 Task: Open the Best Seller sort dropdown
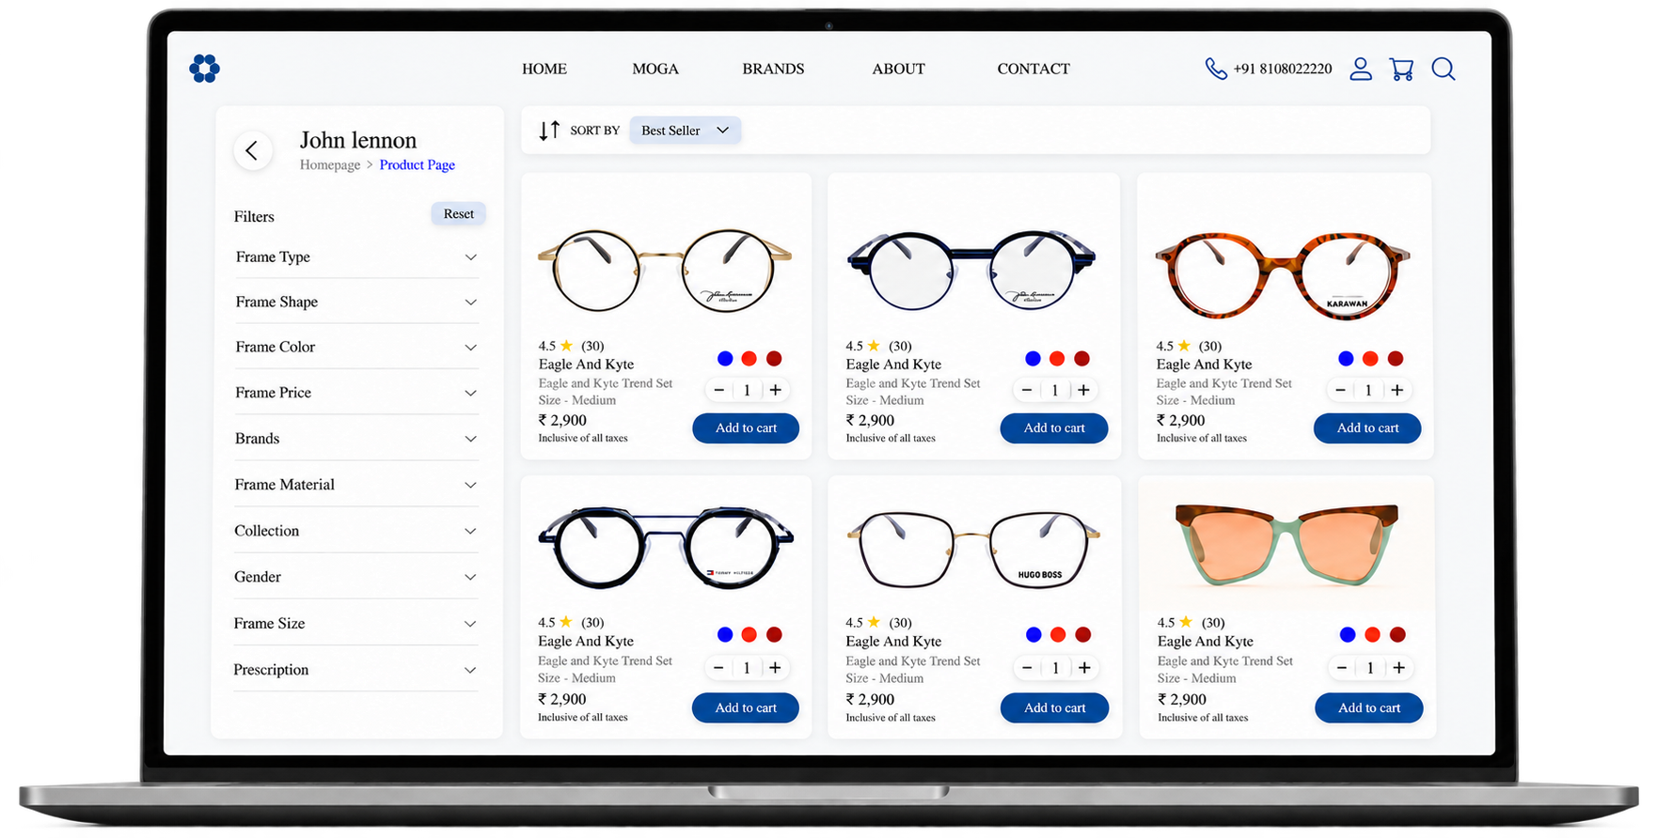pos(686,131)
